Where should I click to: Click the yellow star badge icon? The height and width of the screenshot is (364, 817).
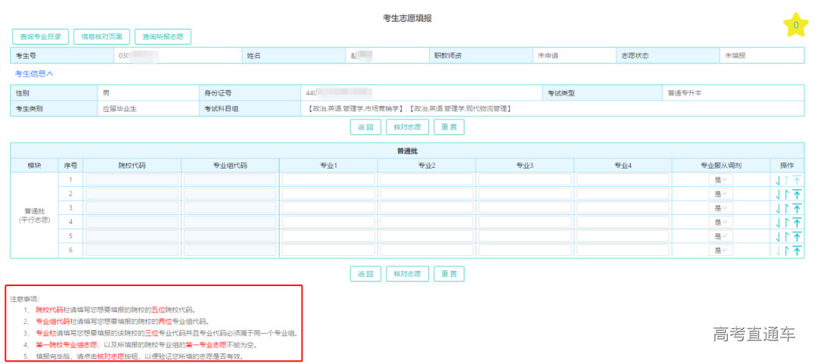click(796, 25)
